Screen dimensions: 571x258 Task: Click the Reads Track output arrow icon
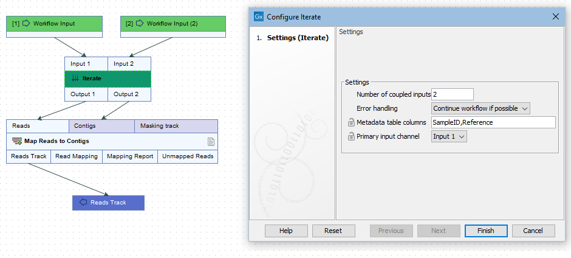click(83, 203)
